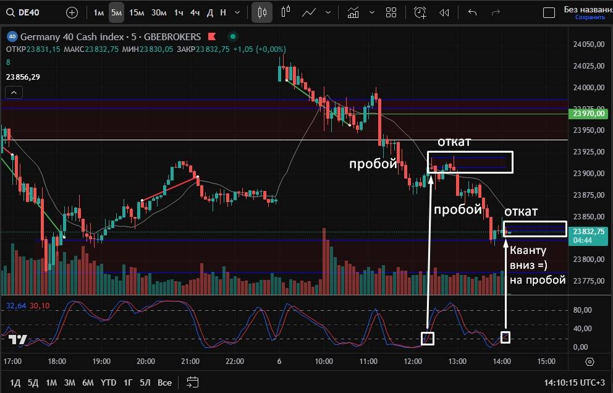Expand the timeframe list dropdown arrow
The image size is (613, 393).
point(238,12)
